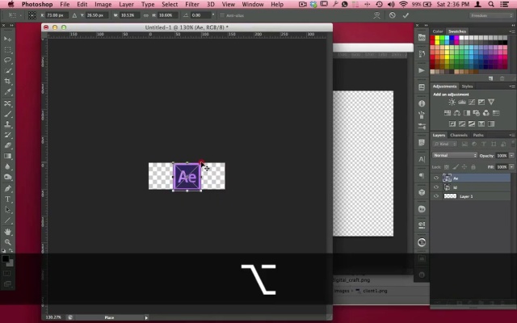Add a Photo Filter adjustment
517x323 pixels.
(x=476, y=113)
